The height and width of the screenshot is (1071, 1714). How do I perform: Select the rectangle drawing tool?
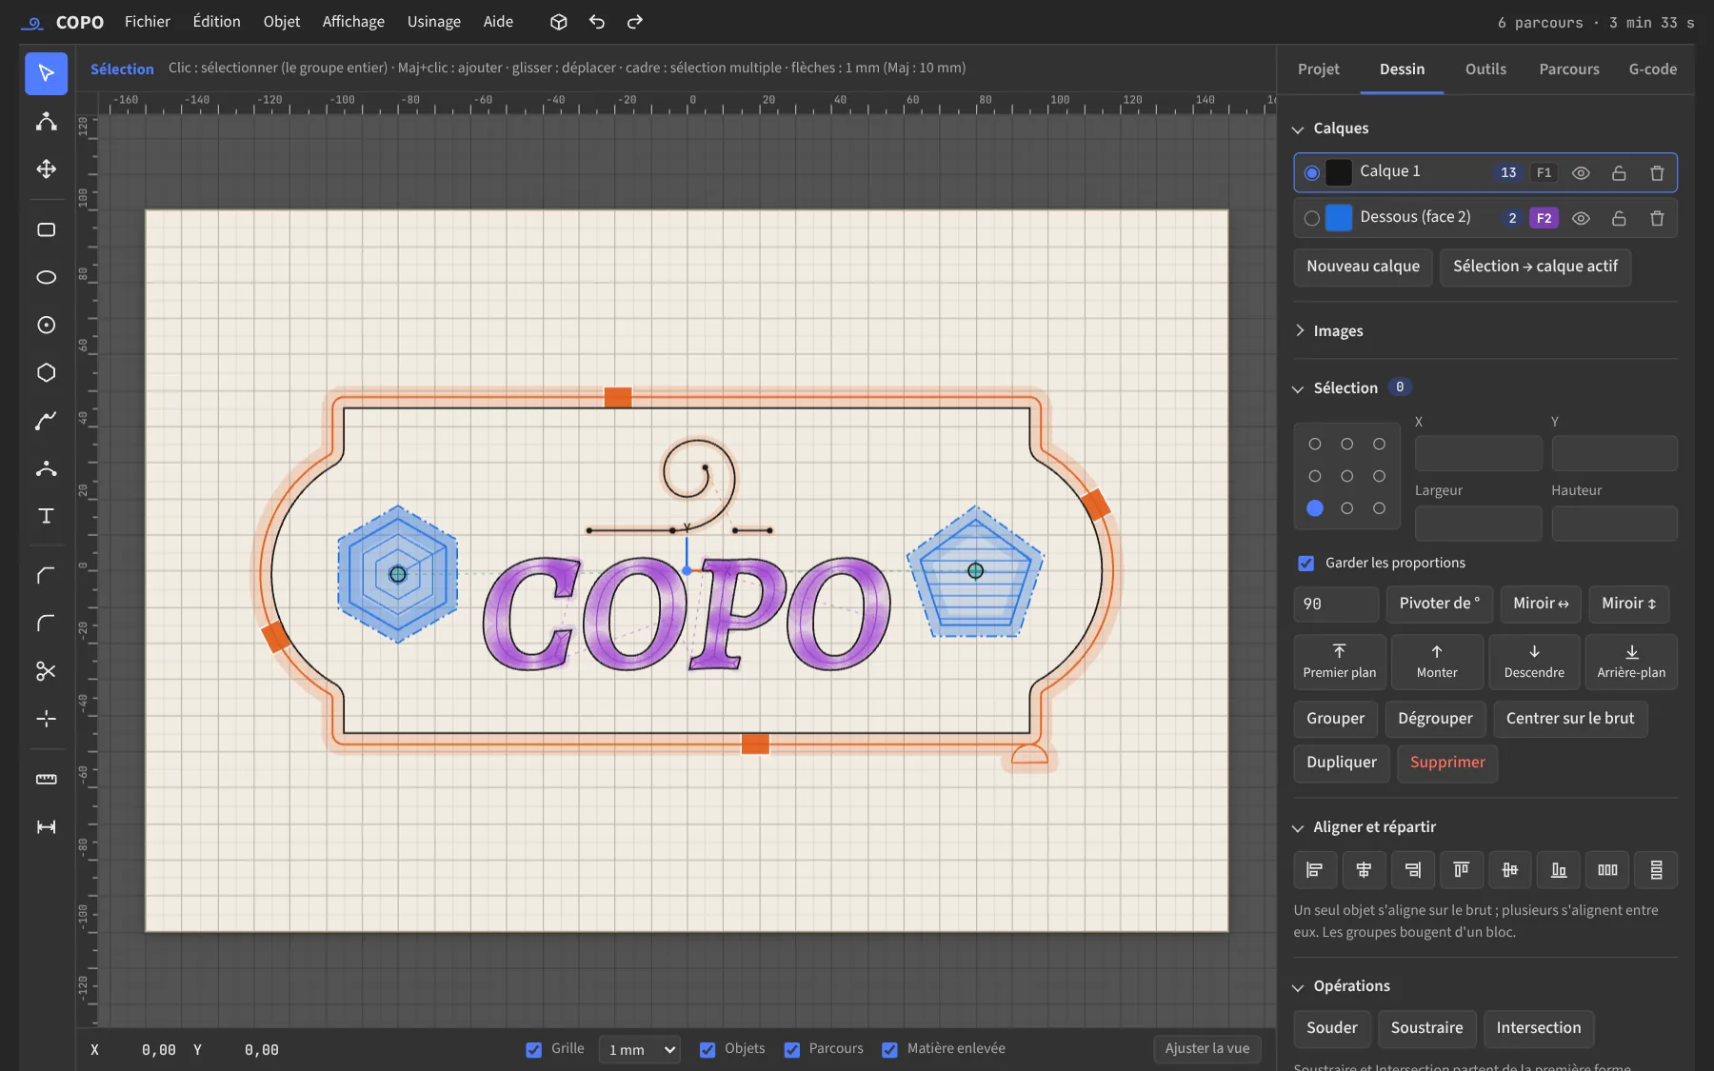(x=46, y=229)
